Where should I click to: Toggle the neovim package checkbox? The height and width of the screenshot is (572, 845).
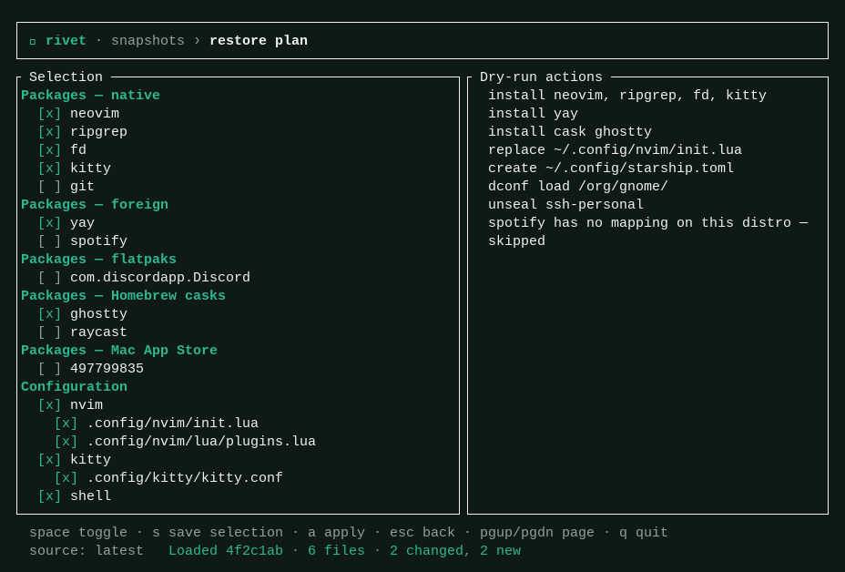pos(49,113)
